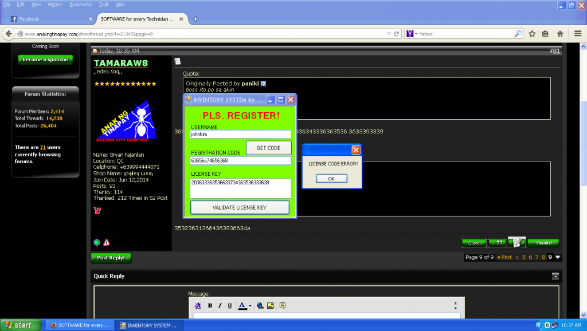Image resolution: width=587 pixels, height=331 pixels.
Task: Go to page 5 of the thread
Action: point(524,257)
